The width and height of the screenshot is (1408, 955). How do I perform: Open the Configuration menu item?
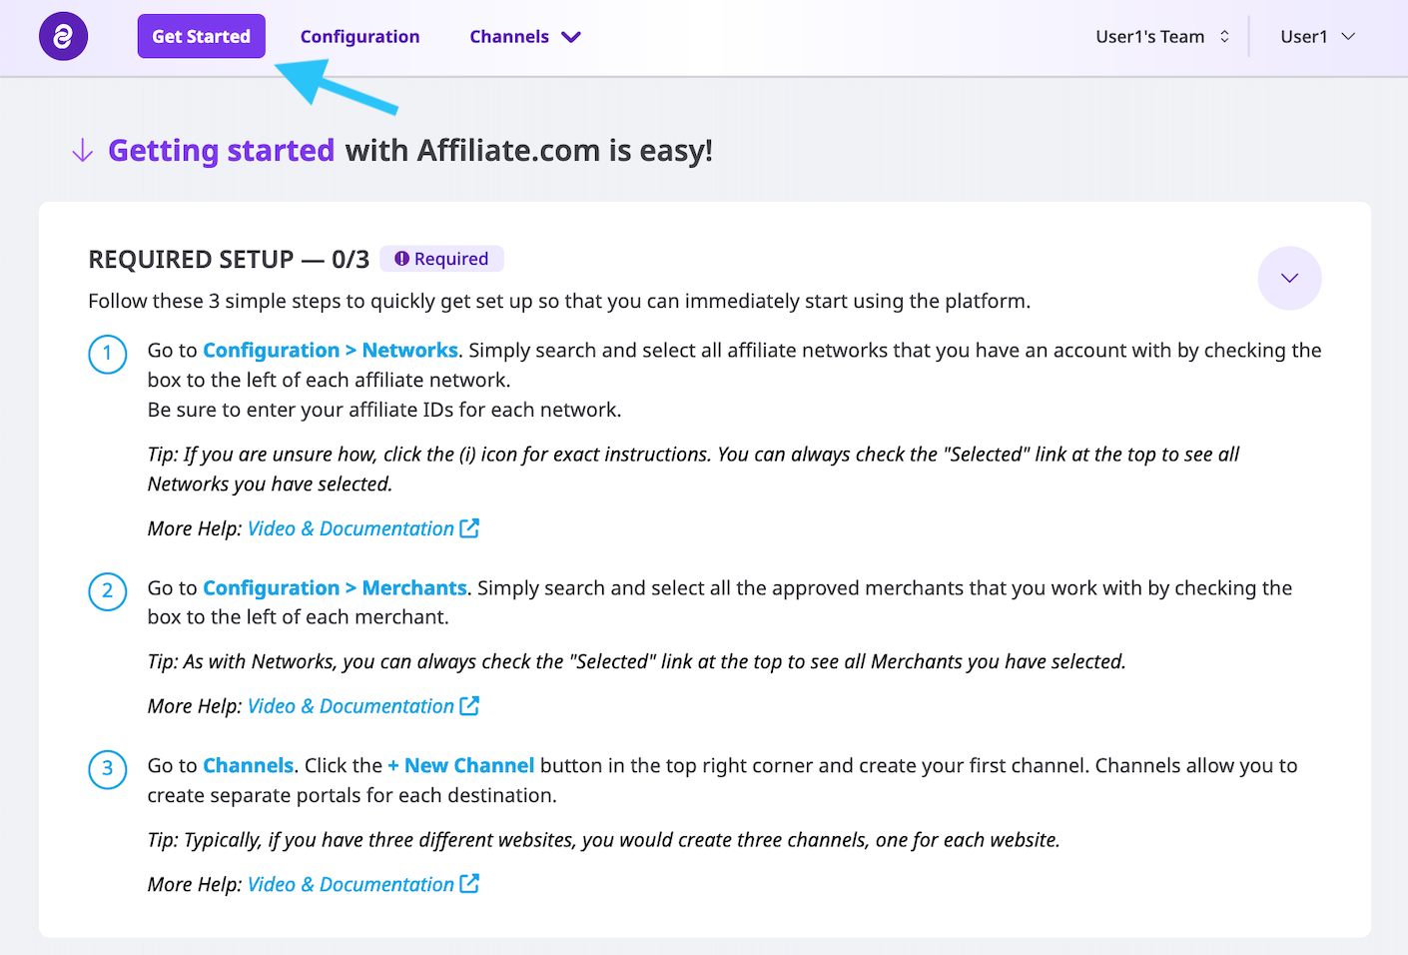click(359, 37)
